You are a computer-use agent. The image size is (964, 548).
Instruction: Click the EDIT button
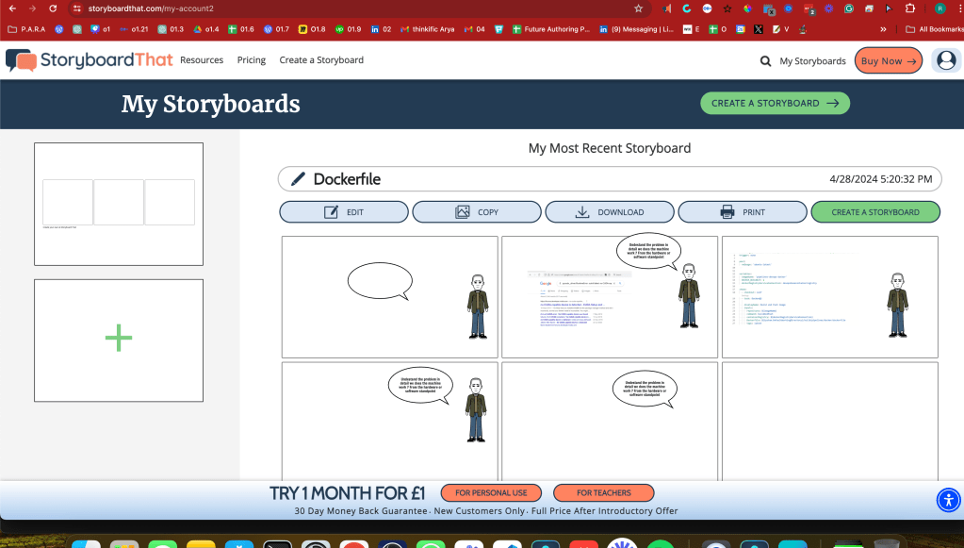click(344, 212)
